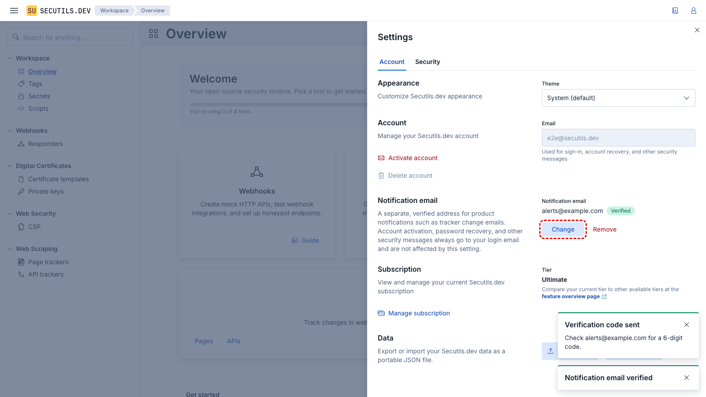Image resolution: width=706 pixels, height=397 pixels.
Task: Switch to the Security settings tab
Action: [428, 62]
